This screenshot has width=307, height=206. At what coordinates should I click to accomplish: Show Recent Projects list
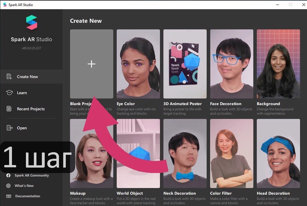[31, 109]
